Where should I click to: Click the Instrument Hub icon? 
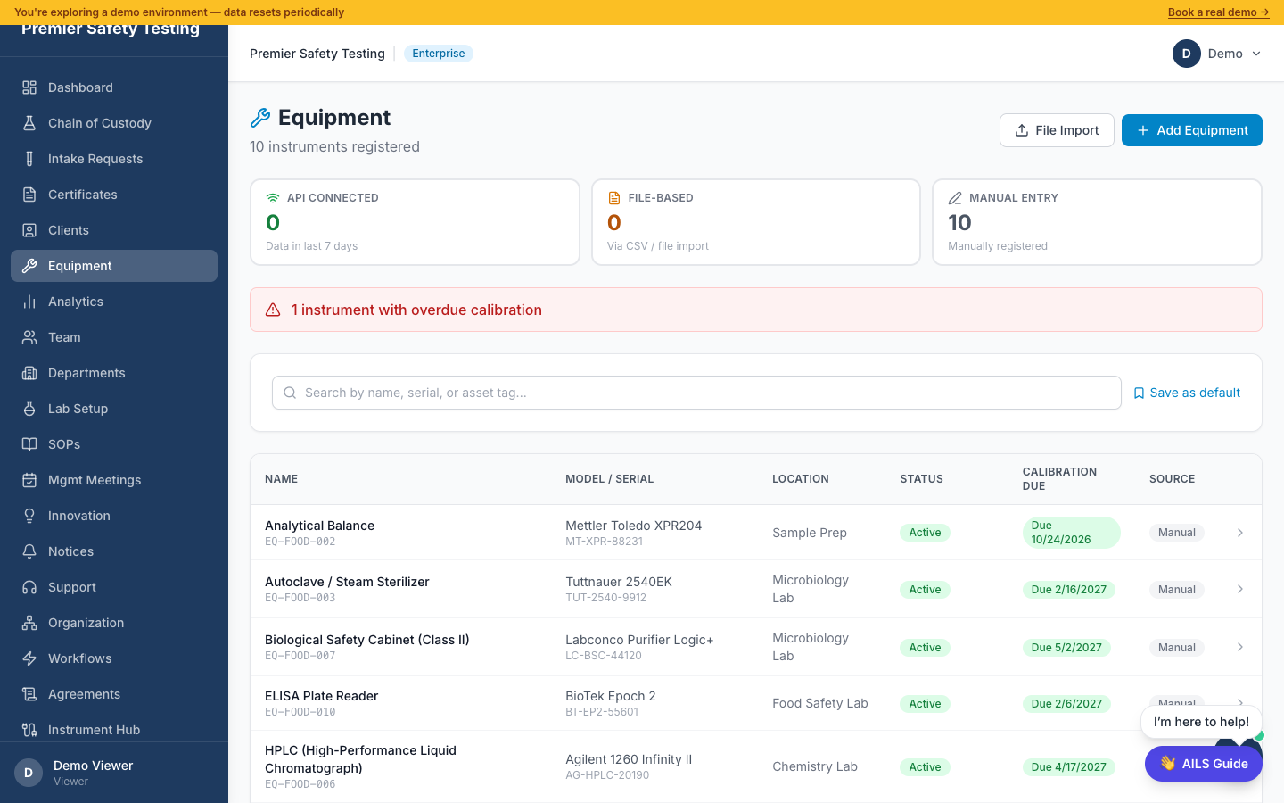pyautogui.click(x=29, y=730)
